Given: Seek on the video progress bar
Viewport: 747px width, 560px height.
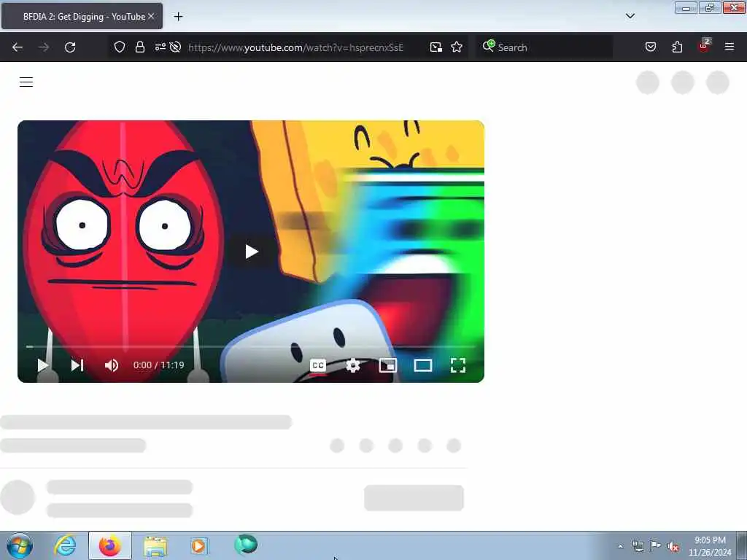Looking at the screenshot, I should (251, 346).
